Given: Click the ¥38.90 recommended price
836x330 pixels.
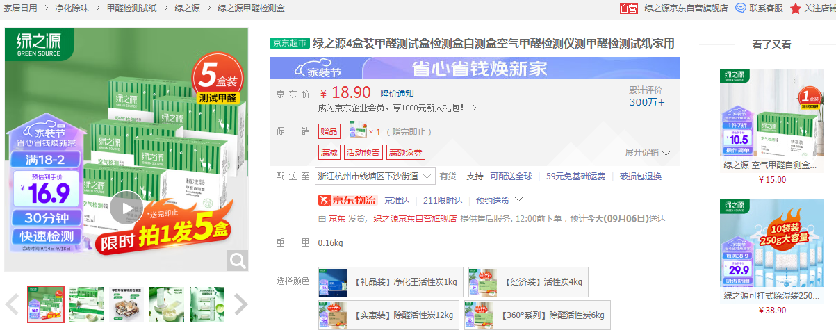Looking at the screenshot, I should 772,311.
